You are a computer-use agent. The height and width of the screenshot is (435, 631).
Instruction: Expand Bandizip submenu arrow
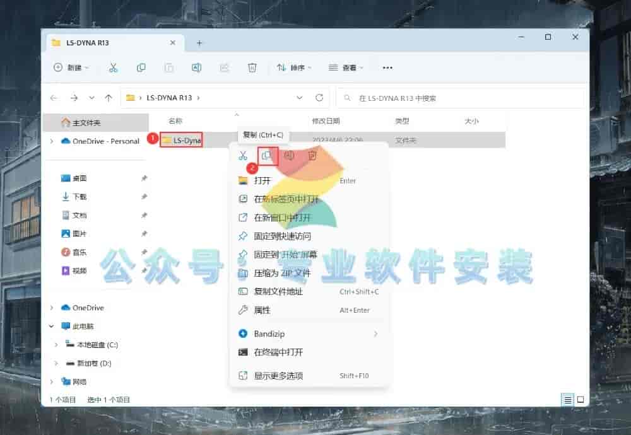[x=375, y=333]
